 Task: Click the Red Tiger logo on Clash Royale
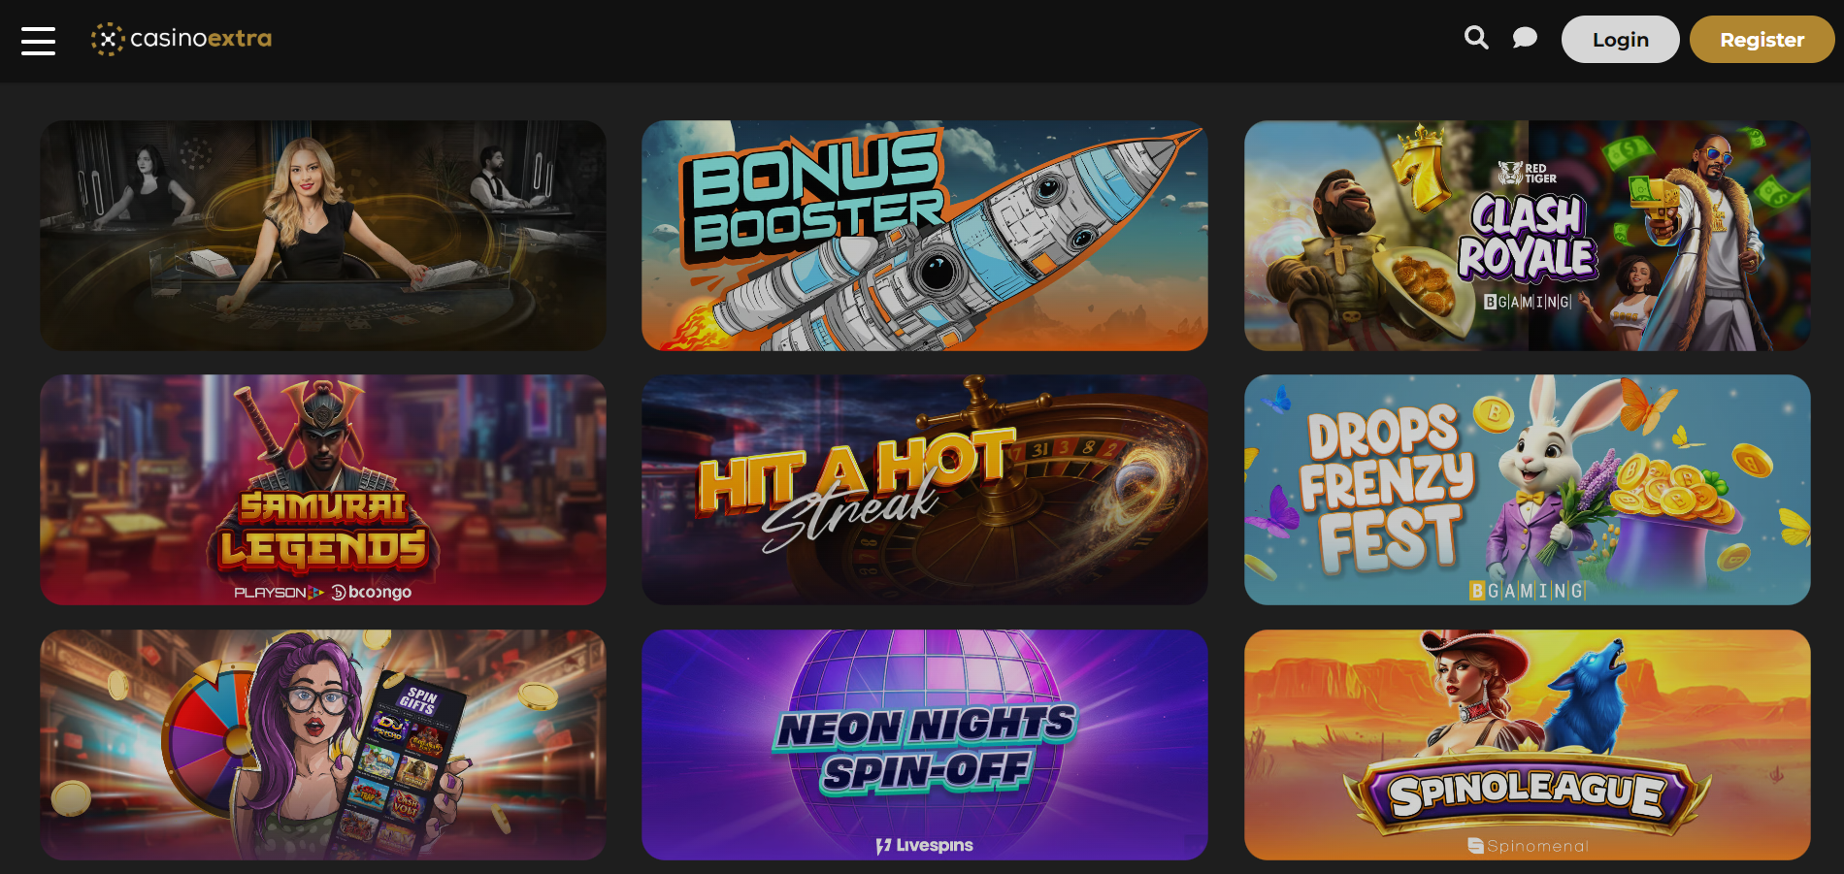1528,174
